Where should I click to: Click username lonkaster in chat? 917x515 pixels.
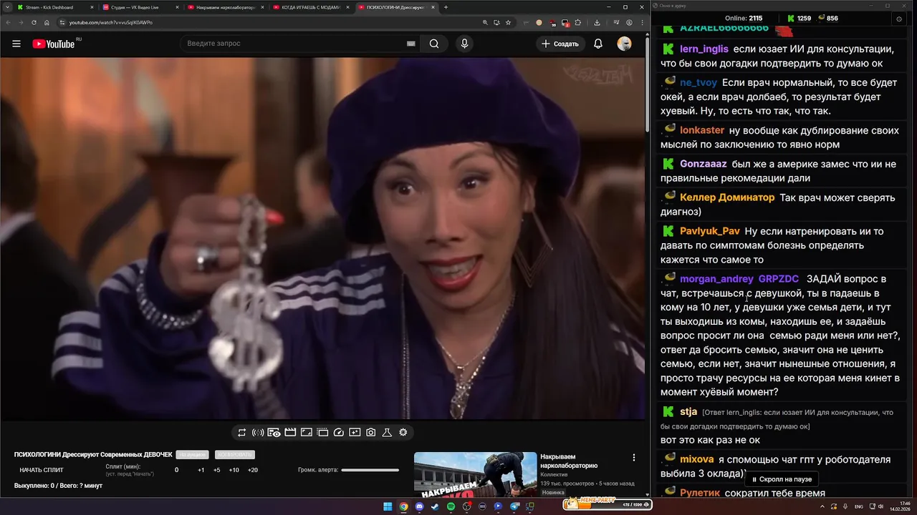tap(702, 130)
